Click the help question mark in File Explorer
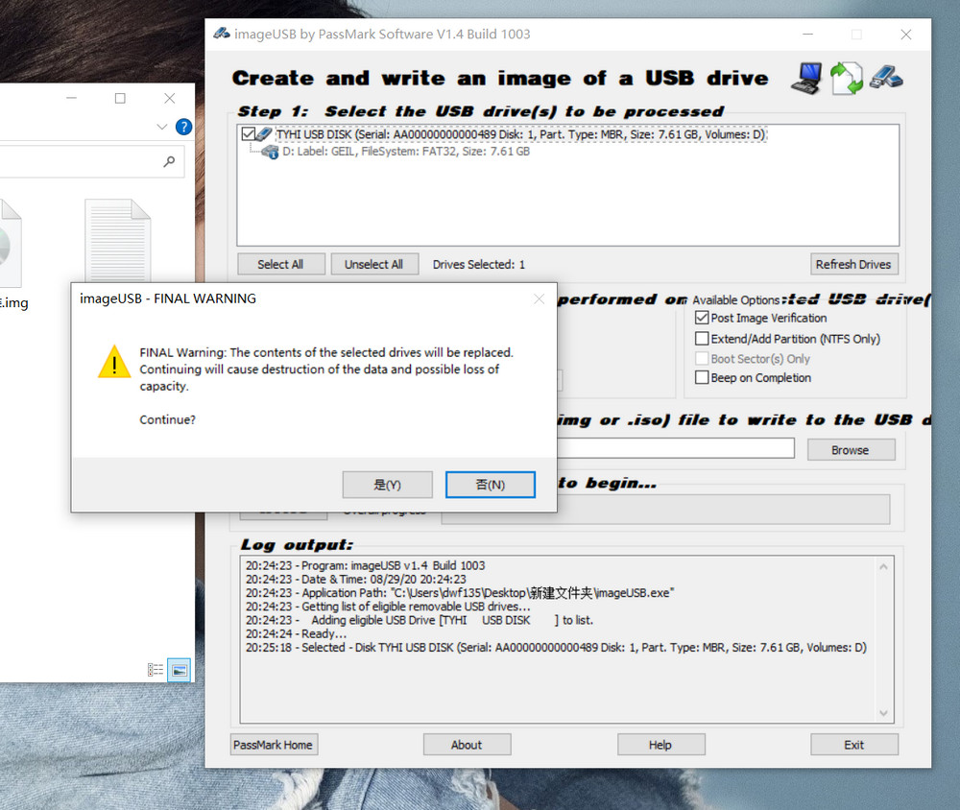Screen dimensions: 960x810 point(183,127)
